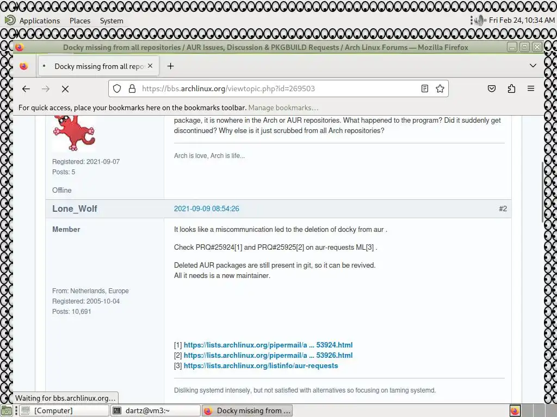Open the System menu

(x=112, y=21)
